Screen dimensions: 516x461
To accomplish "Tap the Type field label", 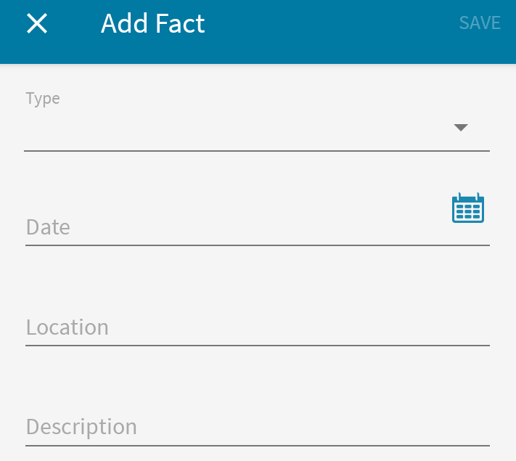I will (x=43, y=99).
